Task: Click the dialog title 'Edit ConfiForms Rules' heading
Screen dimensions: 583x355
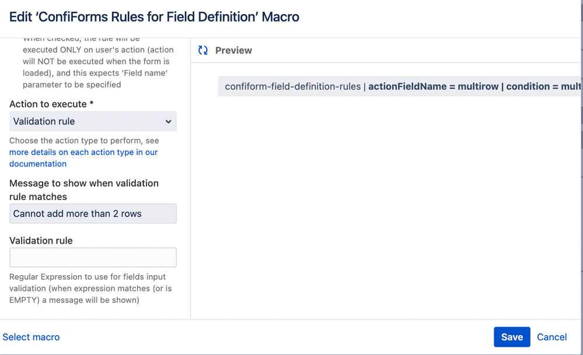Action: (x=154, y=17)
